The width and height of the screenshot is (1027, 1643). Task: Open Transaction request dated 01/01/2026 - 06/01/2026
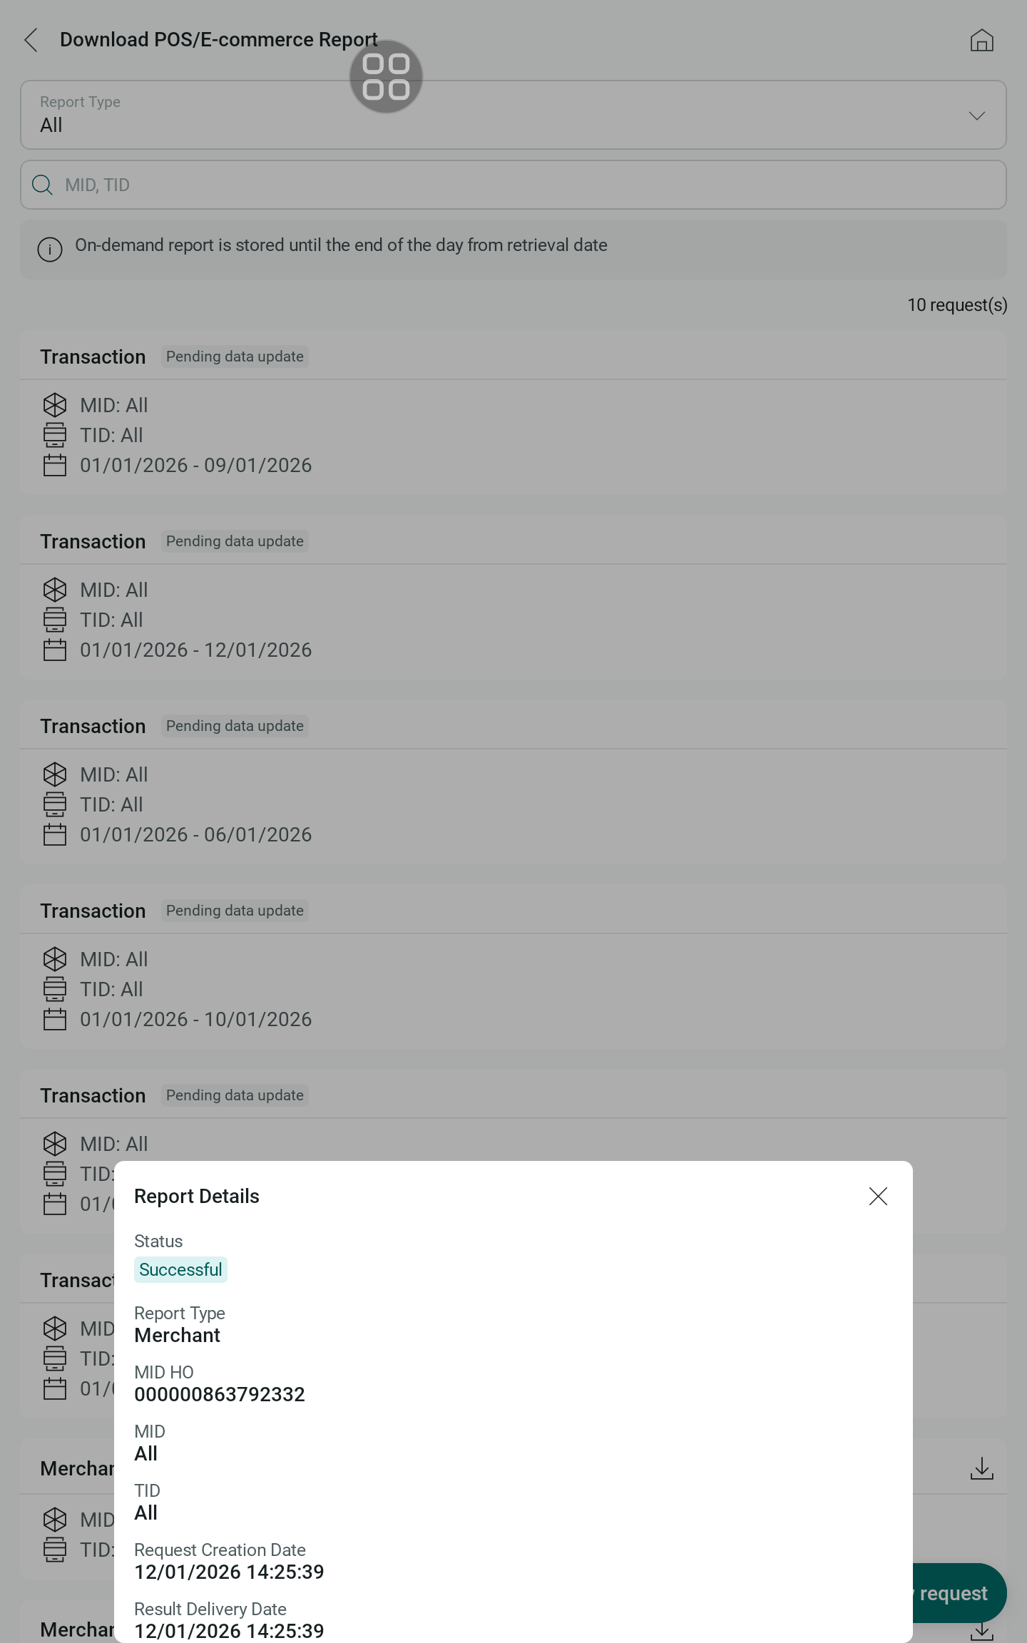point(513,804)
